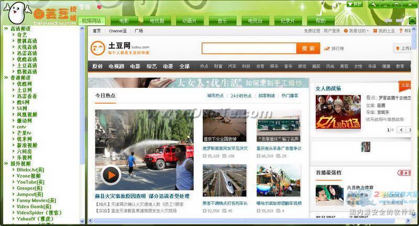The height and width of the screenshot is (226, 419).
Task: Select 优酷高清 in the channel tree
Action: (27, 60)
